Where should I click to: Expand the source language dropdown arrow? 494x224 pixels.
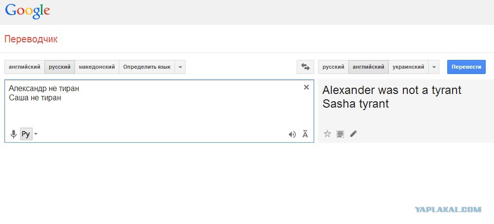tap(180, 67)
